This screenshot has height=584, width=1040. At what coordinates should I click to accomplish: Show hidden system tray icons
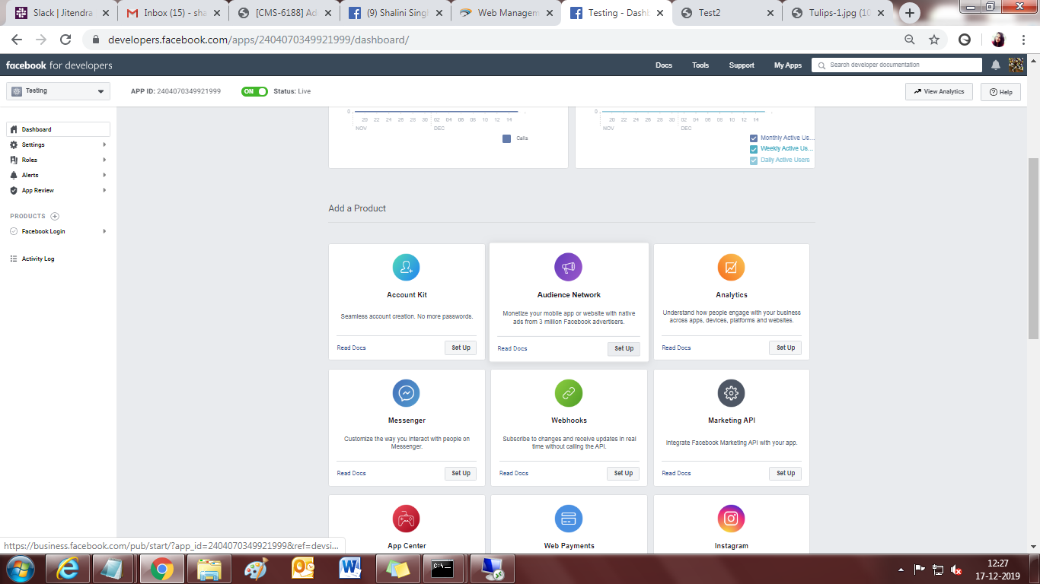click(x=901, y=570)
